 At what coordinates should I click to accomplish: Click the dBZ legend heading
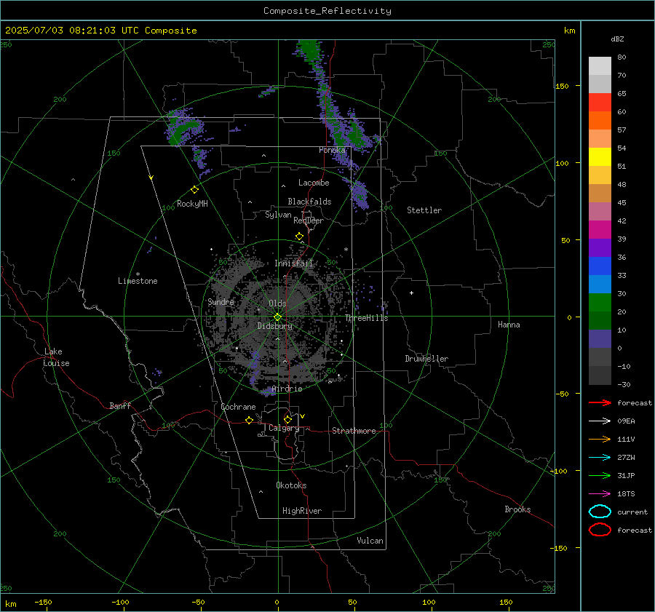click(x=617, y=39)
